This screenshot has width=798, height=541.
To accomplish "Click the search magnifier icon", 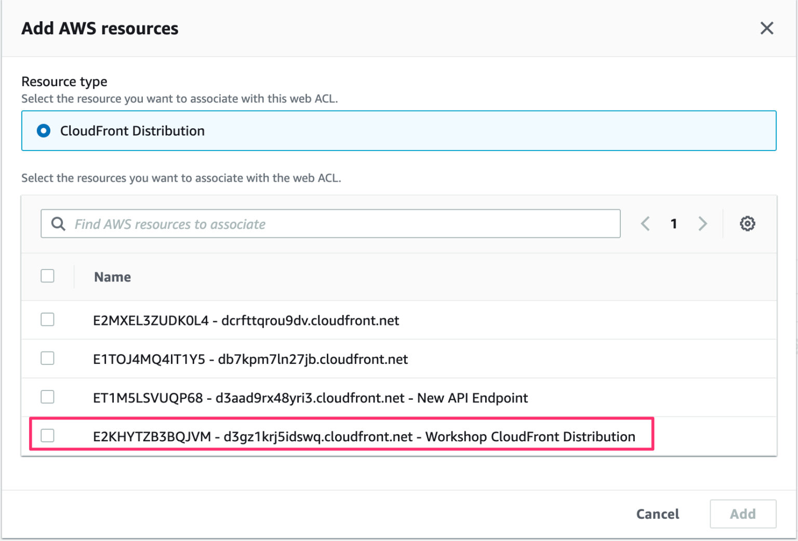I will tap(58, 223).
